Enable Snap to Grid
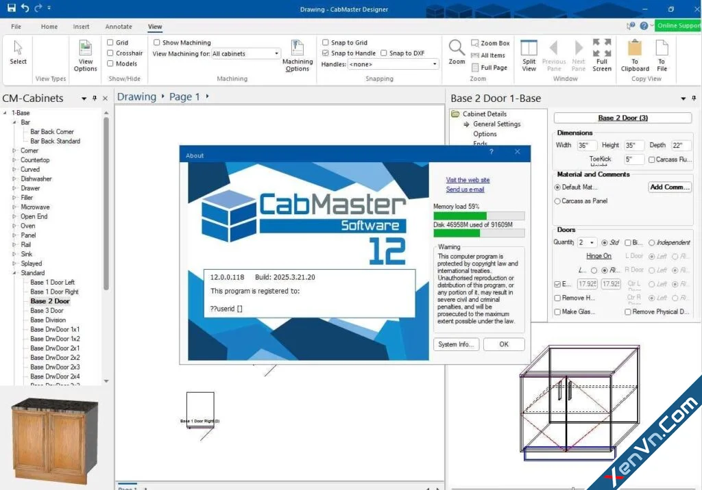Viewport: 702px width, 490px height. click(326, 42)
